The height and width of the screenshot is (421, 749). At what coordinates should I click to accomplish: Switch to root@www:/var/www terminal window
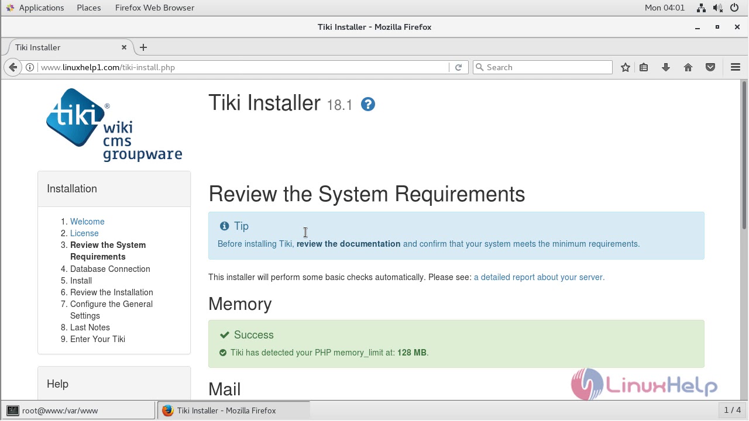tap(79, 410)
